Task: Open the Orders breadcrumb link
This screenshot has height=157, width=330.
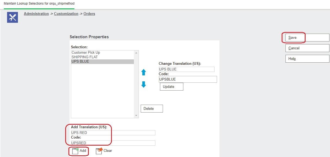Action: tap(89, 14)
